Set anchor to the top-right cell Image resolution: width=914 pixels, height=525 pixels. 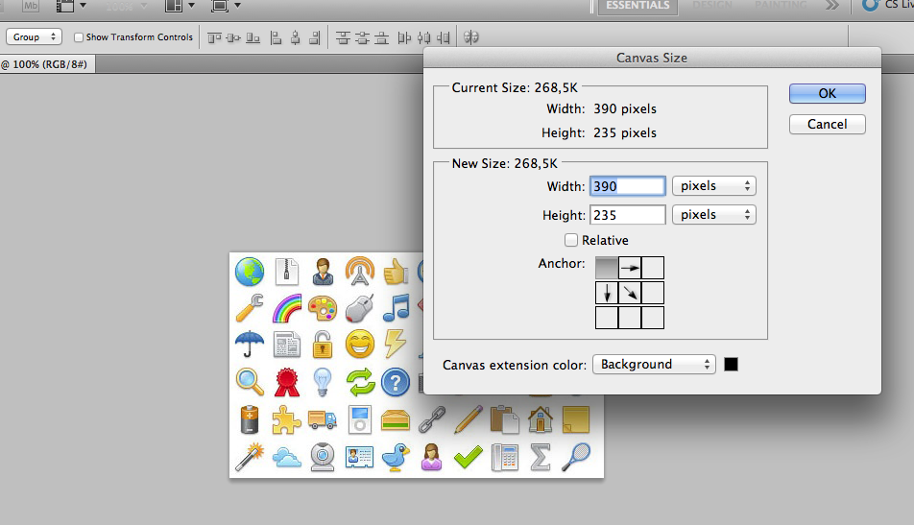[x=653, y=268]
